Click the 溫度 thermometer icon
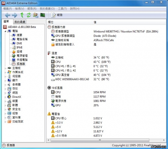The height and width of the screenshot is (149, 168). (x=49, y=53)
